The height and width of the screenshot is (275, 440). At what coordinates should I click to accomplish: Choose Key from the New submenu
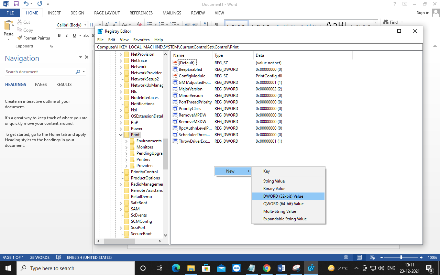[x=288, y=171]
